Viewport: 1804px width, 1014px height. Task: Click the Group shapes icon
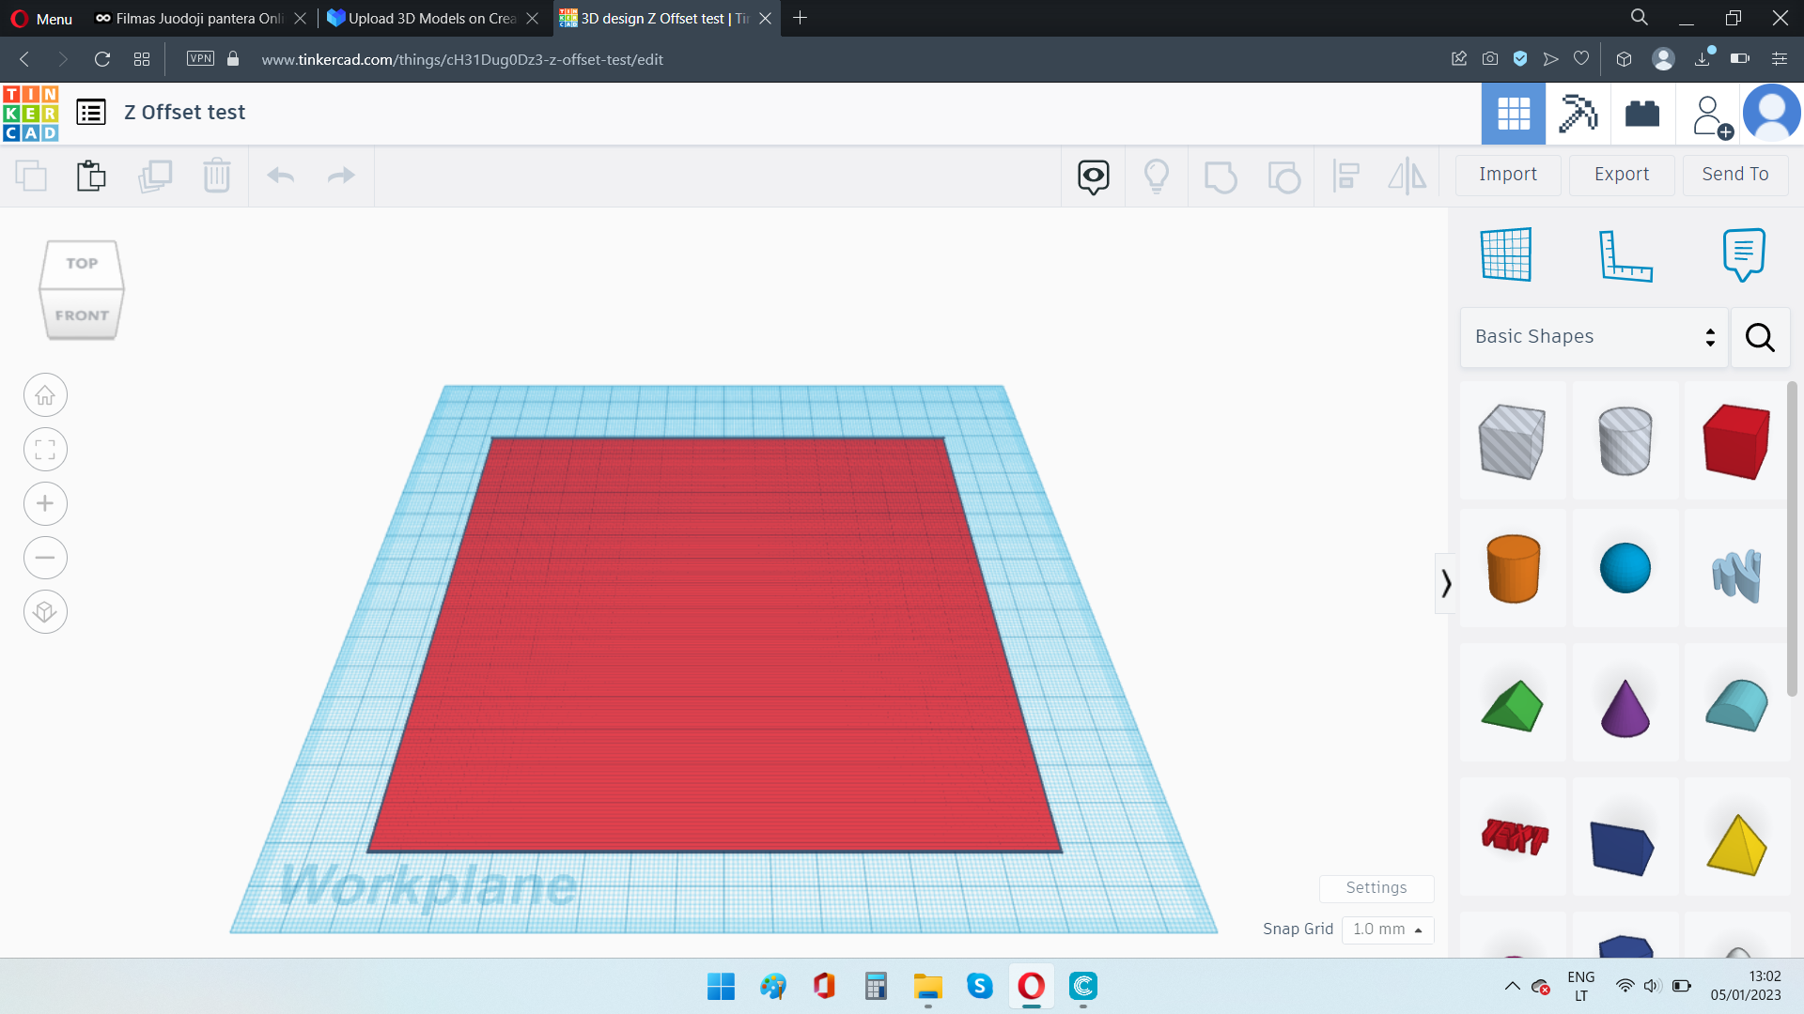pos(1221,175)
